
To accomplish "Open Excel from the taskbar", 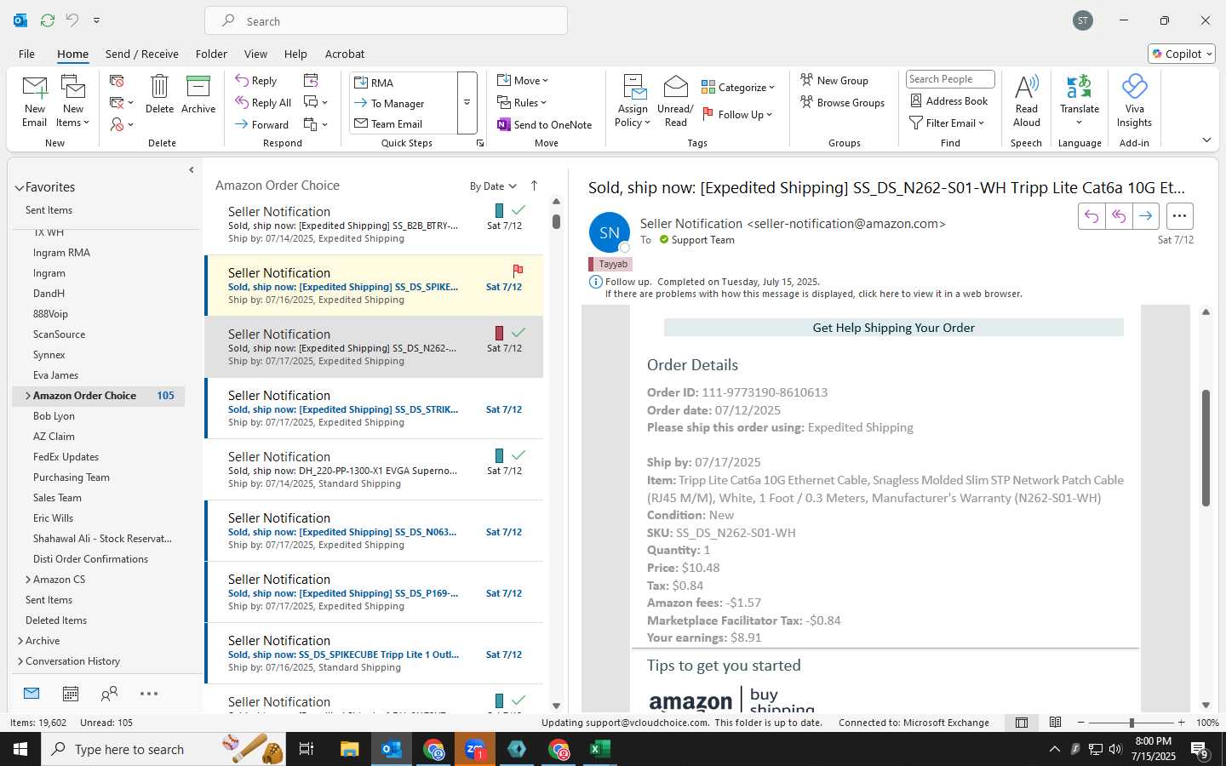I will tap(600, 749).
